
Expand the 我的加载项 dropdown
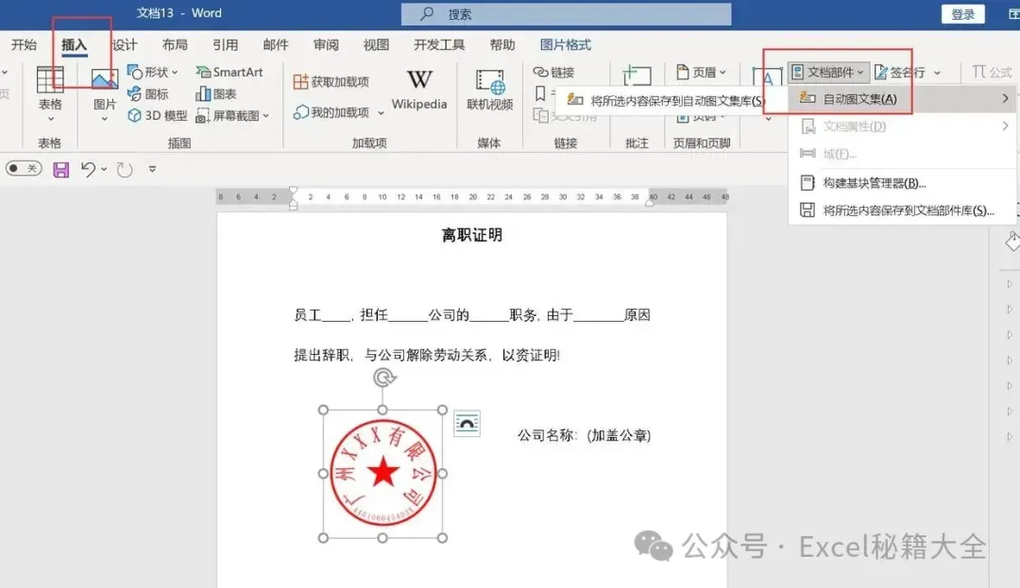pyautogui.click(x=382, y=113)
